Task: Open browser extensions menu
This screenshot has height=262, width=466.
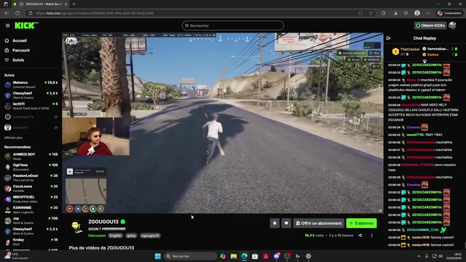Action: click(383, 13)
